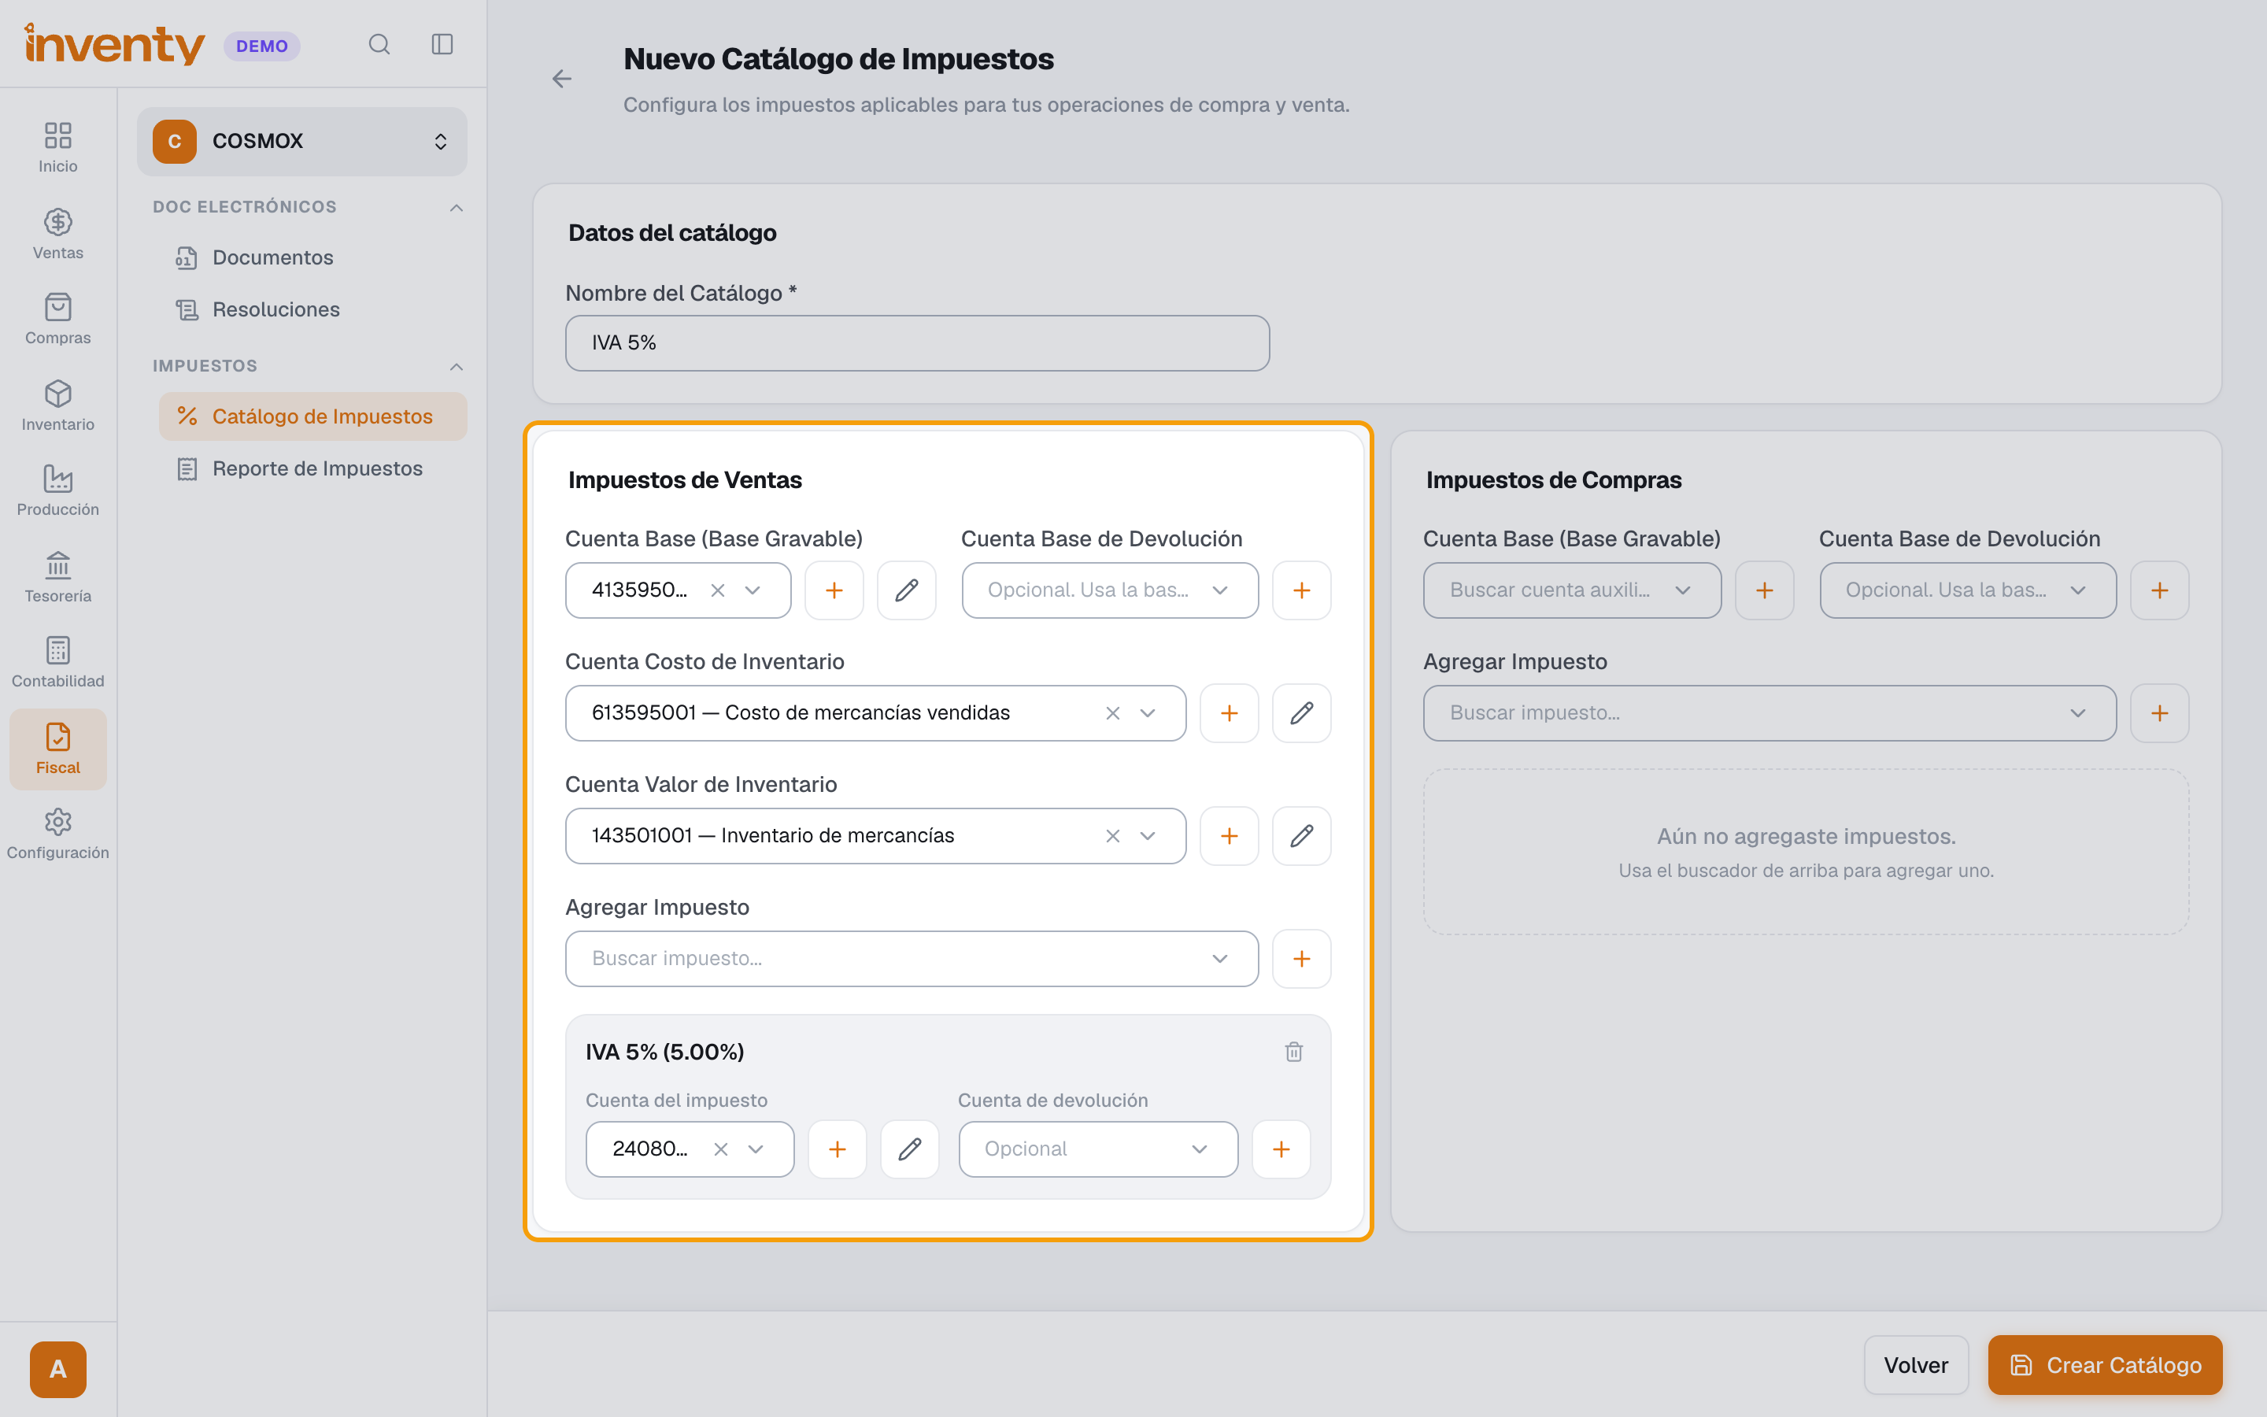Select Catálogo de Impuestos menu item
Viewport: 2267px width, 1417px height.
312,416
